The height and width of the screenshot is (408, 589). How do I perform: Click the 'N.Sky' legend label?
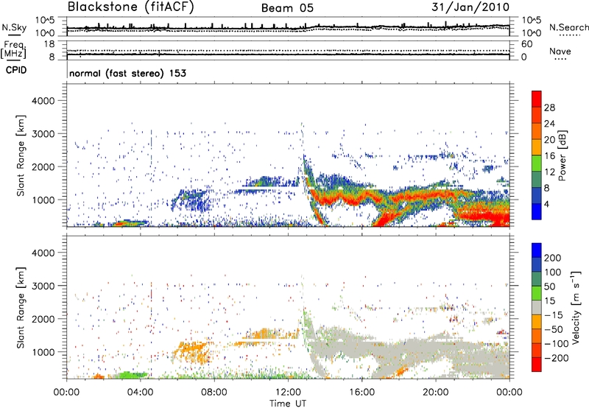point(14,27)
